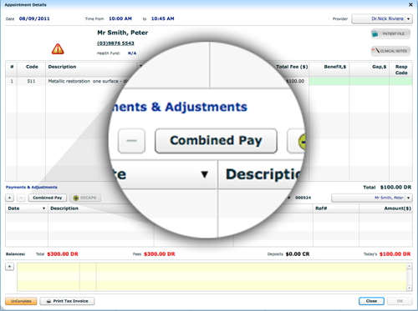Add a note with the bottom plus button
The height and width of the screenshot is (311, 418).
pyautogui.click(x=9, y=267)
